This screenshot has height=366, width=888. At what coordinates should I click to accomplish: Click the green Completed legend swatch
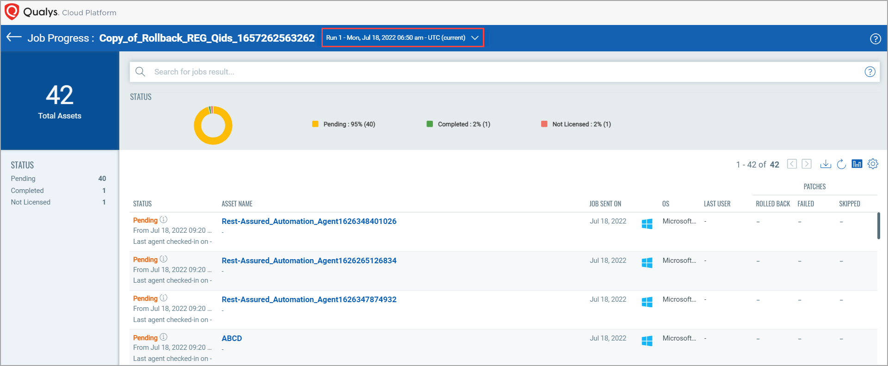click(x=430, y=124)
